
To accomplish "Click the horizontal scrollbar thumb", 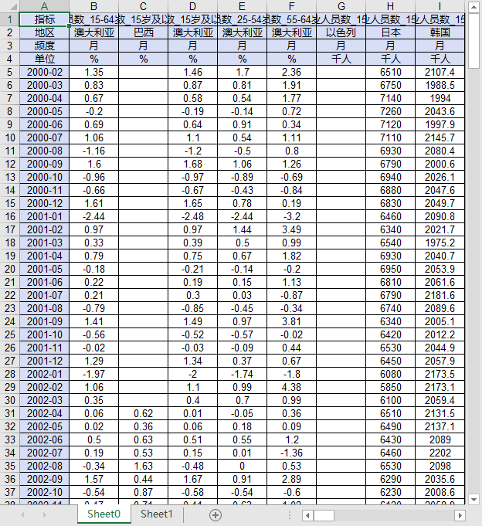I will (x=324, y=515).
